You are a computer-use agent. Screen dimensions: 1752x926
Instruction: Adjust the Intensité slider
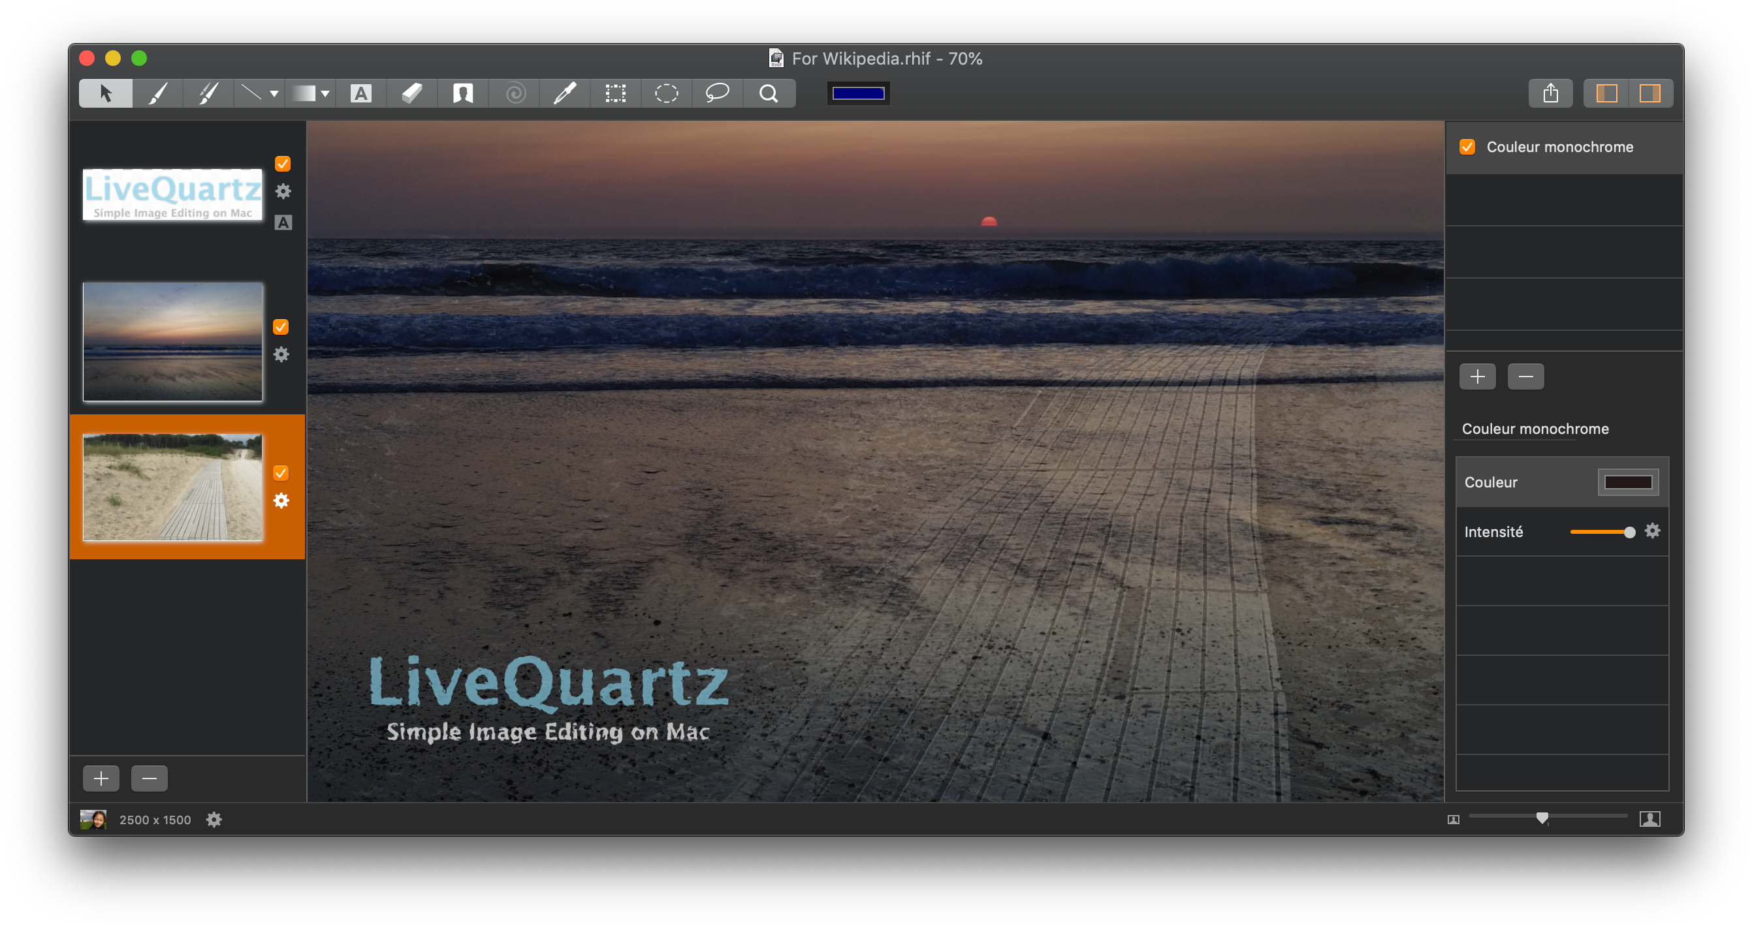tap(1602, 532)
